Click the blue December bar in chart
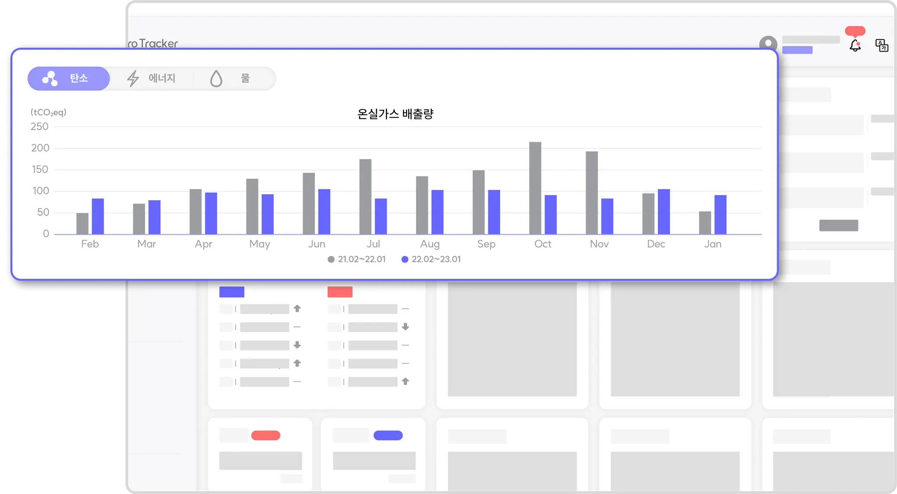Image resolution: width=897 pixels, height=494 pixels. coord(664,212)
